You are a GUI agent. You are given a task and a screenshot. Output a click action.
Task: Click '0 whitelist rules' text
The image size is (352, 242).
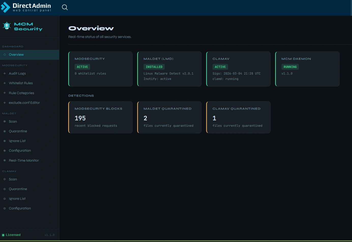click(x=90, y=74)
